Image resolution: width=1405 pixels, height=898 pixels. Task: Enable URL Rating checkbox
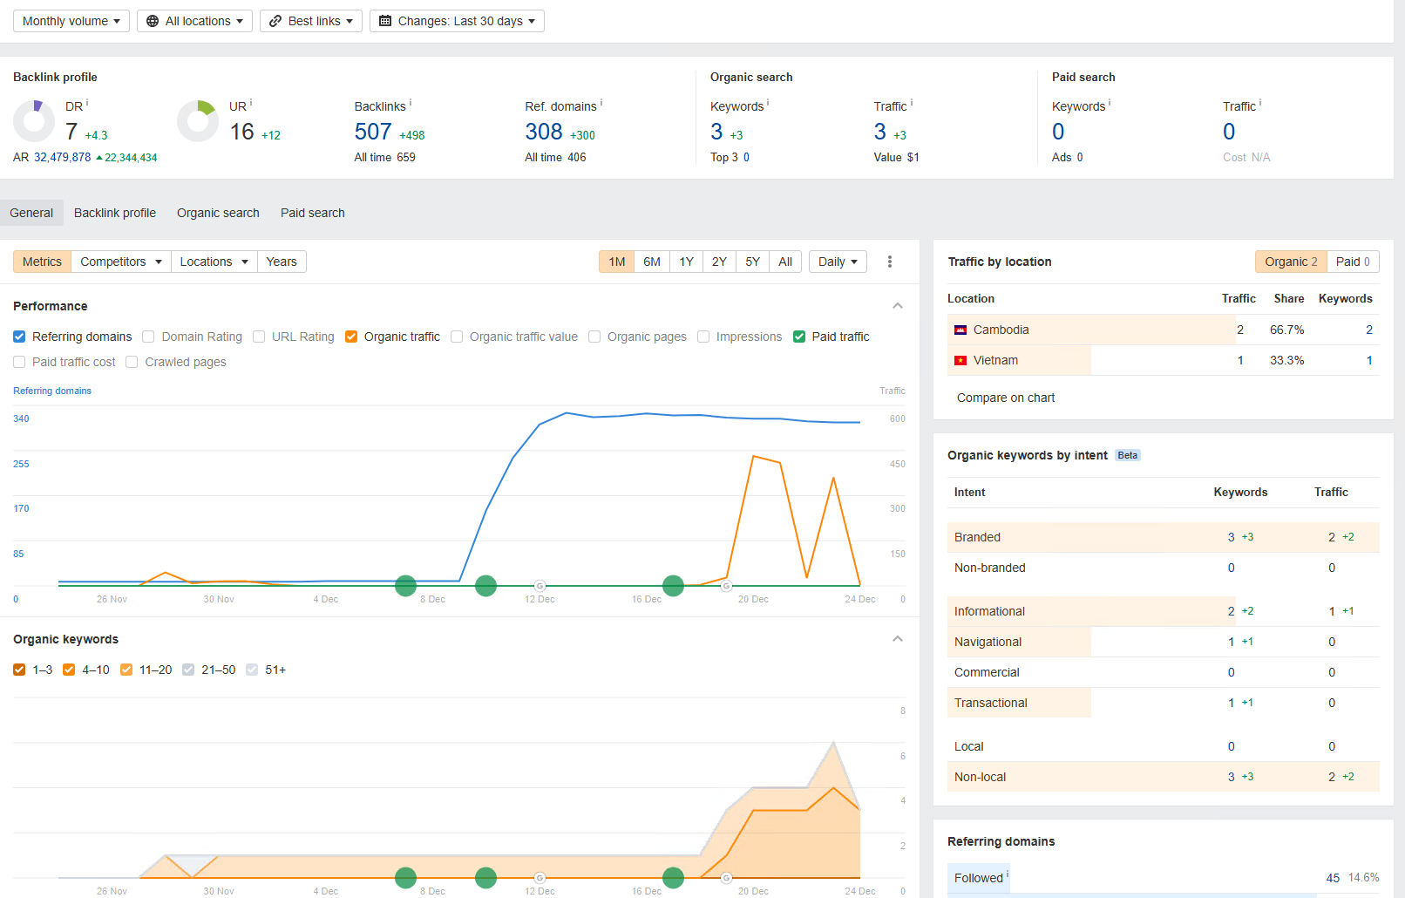tap(259, 337)
